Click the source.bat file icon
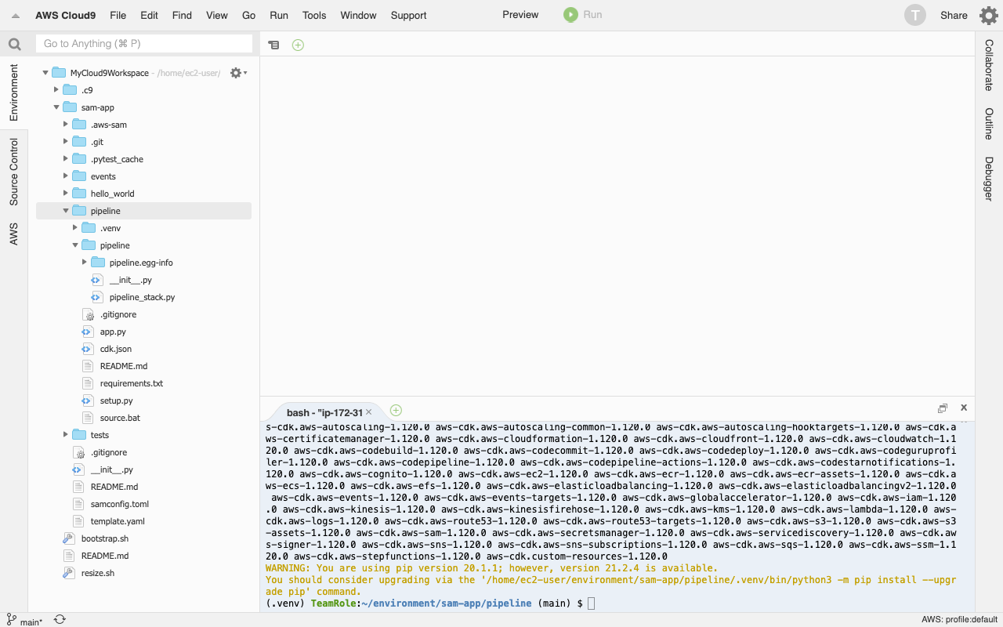 pyautogui.click(x=87, y=418)
